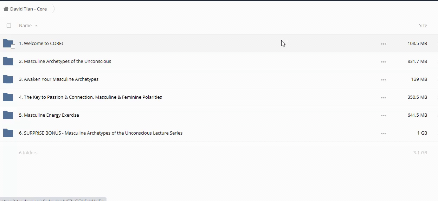The height and width of the screenshot is (201, 438).
Task: Tick the checkbox on Welcome to CORE! folder
Action: click(13, 46)
